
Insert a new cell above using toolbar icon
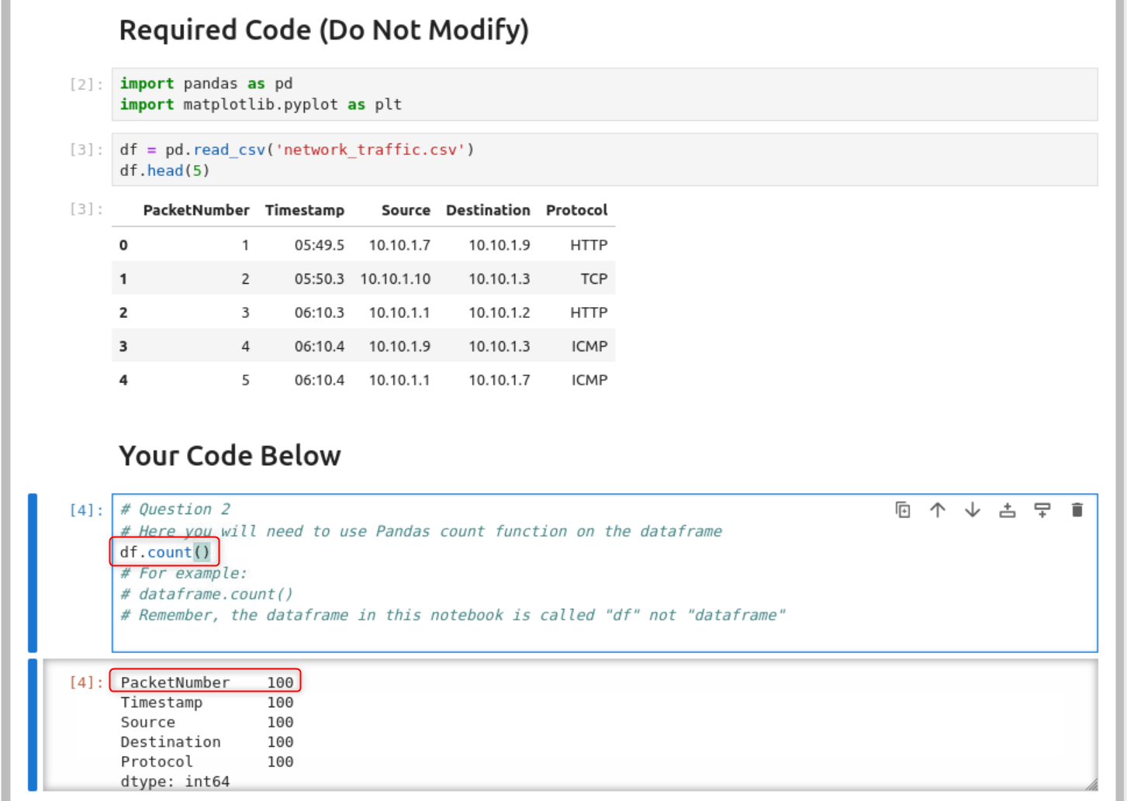[1007, 509]
